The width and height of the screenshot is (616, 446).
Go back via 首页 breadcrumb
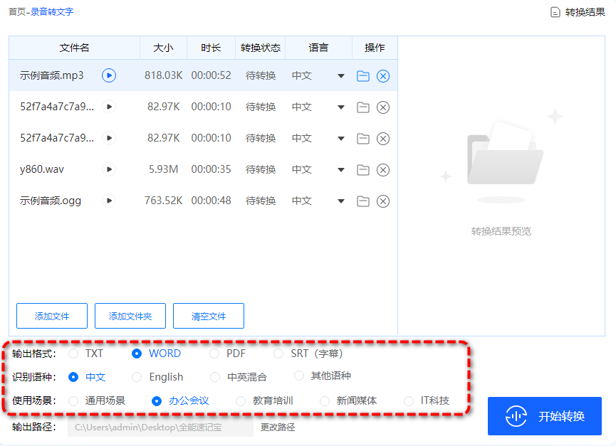[x=17, y=12]
